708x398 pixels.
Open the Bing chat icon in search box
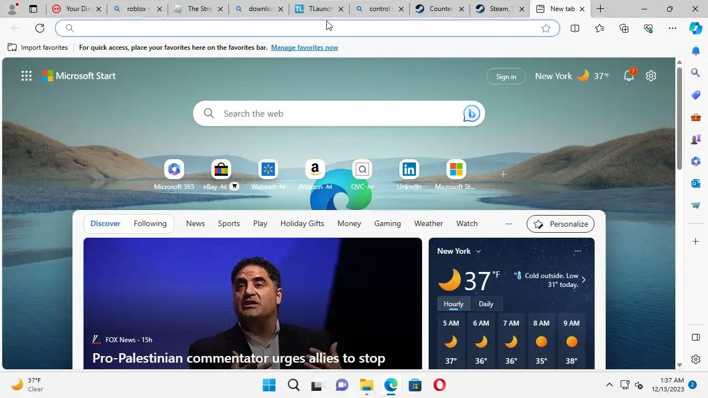pyautogui.click(x=471, y=113)
